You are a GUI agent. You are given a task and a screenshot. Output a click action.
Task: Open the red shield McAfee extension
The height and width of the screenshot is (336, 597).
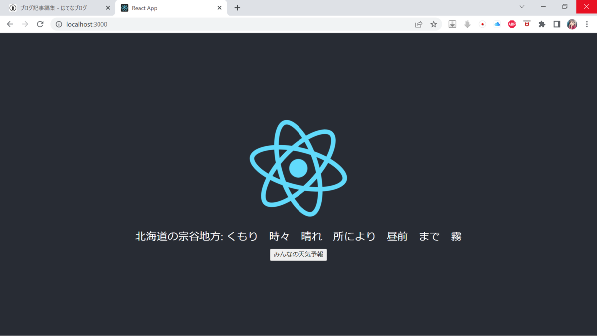pos(527,24)
